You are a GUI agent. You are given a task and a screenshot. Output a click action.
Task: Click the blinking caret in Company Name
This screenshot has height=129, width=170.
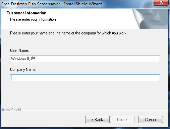click(11, 78)
